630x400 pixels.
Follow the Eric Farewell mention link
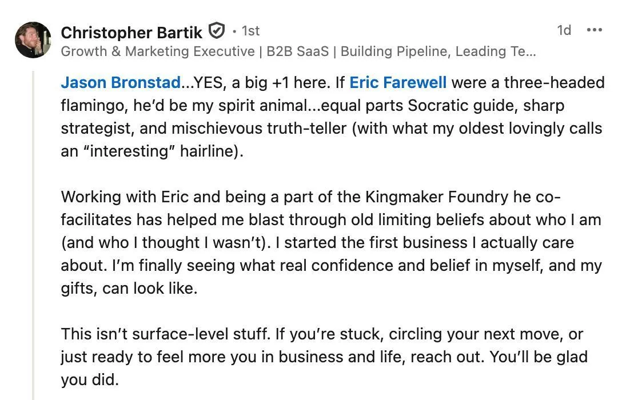point(398,83)
